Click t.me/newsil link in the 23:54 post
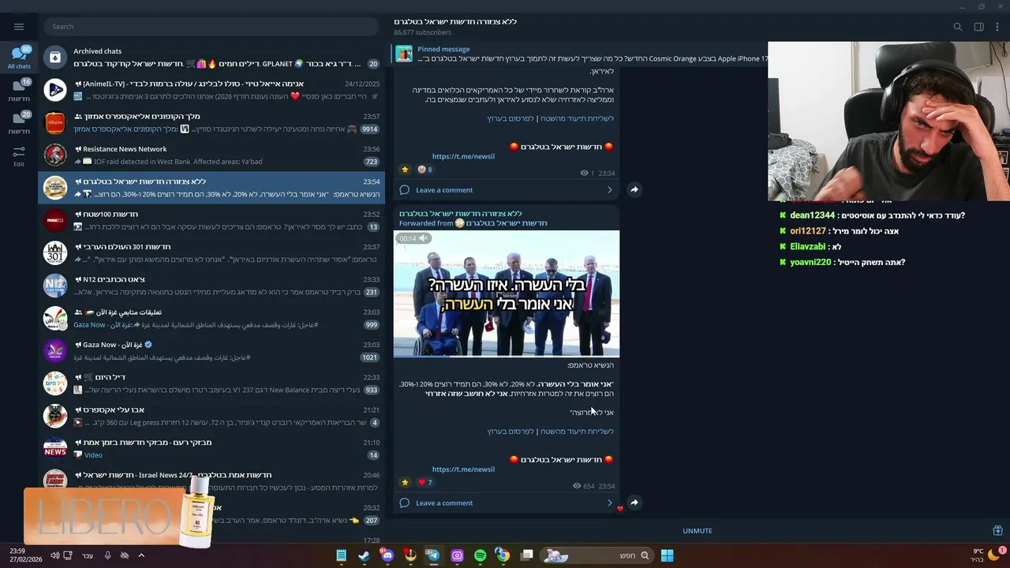The width and height of the screenshot is (1010, 568). [463, 469]
